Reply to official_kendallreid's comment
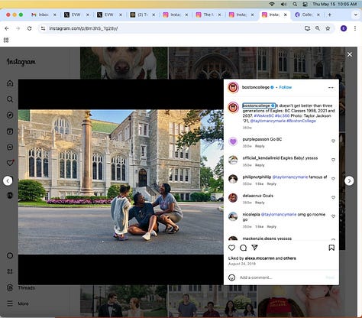362x318 pixels. coord(260,165)
